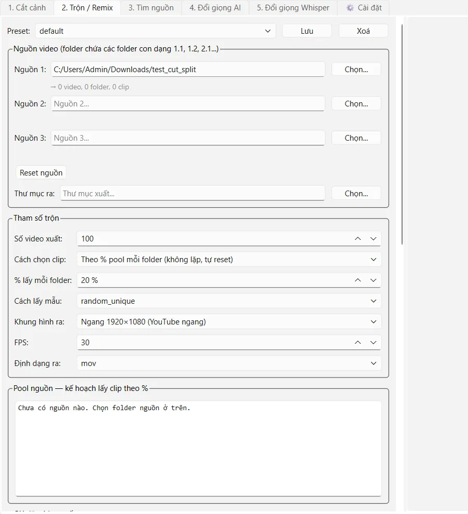Click the Pool nguồn plan text area

[x=198, y=449]
